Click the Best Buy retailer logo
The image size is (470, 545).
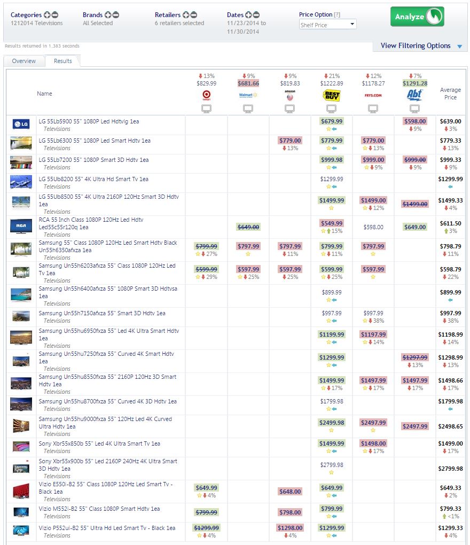coord(331,95)
